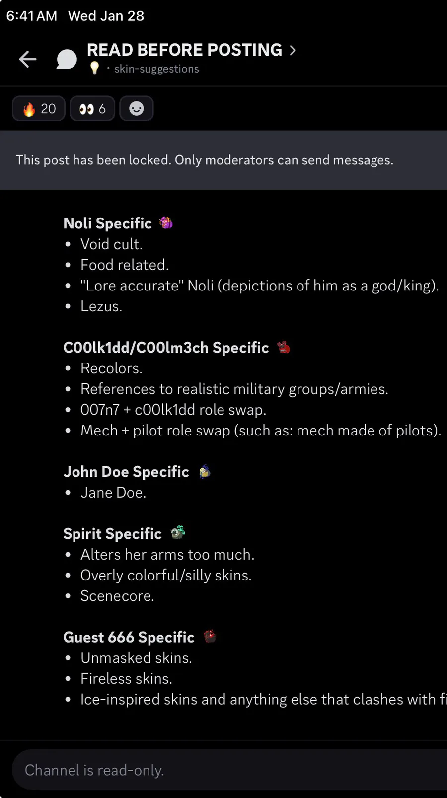
Task: Tap the 6:41 AM clock in status bar
Action: tap(32, 16)
